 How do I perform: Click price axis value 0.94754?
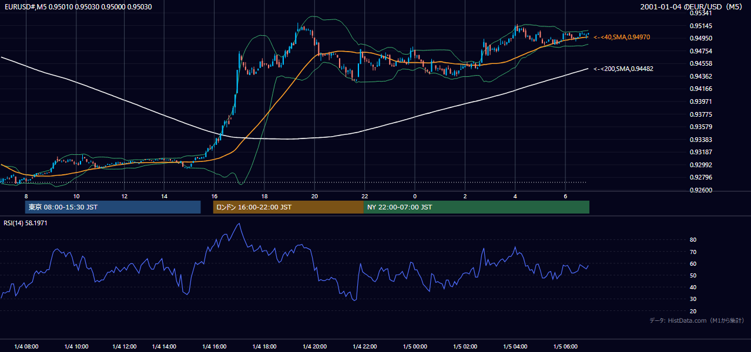[700, 51]
